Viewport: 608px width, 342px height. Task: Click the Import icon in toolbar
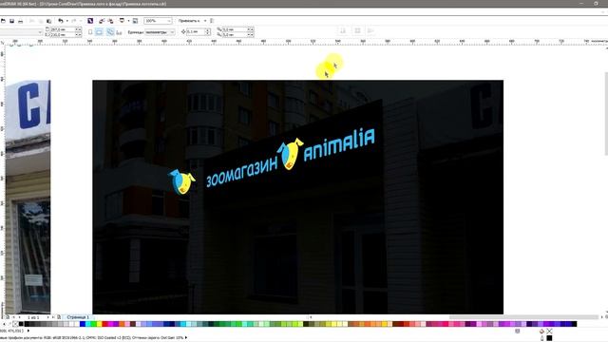pyautogui.click(x=102, y=21)
